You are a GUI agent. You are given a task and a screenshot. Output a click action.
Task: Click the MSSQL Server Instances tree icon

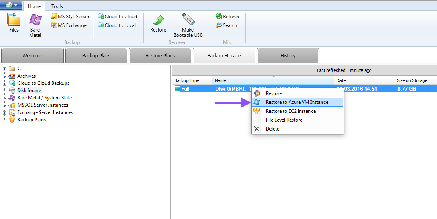point(12,105)
